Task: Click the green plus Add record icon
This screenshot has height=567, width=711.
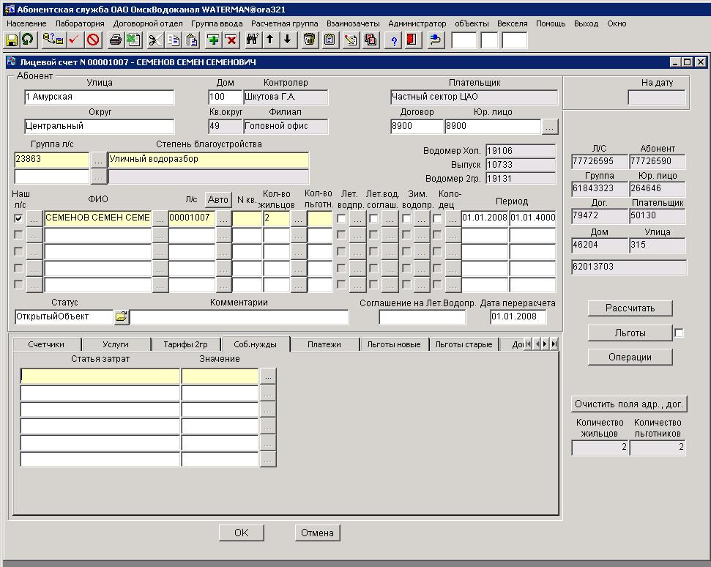Action: coord(213,40)
